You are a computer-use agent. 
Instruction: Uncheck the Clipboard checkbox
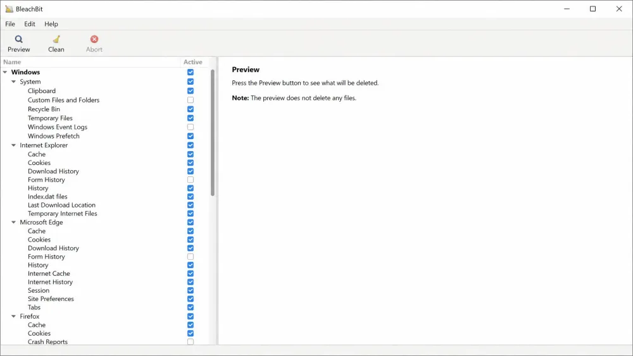(191, 90)
